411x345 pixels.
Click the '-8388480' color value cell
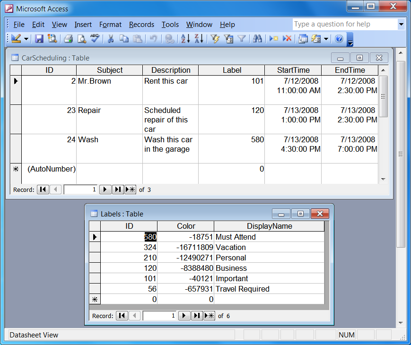pos(186,268)
